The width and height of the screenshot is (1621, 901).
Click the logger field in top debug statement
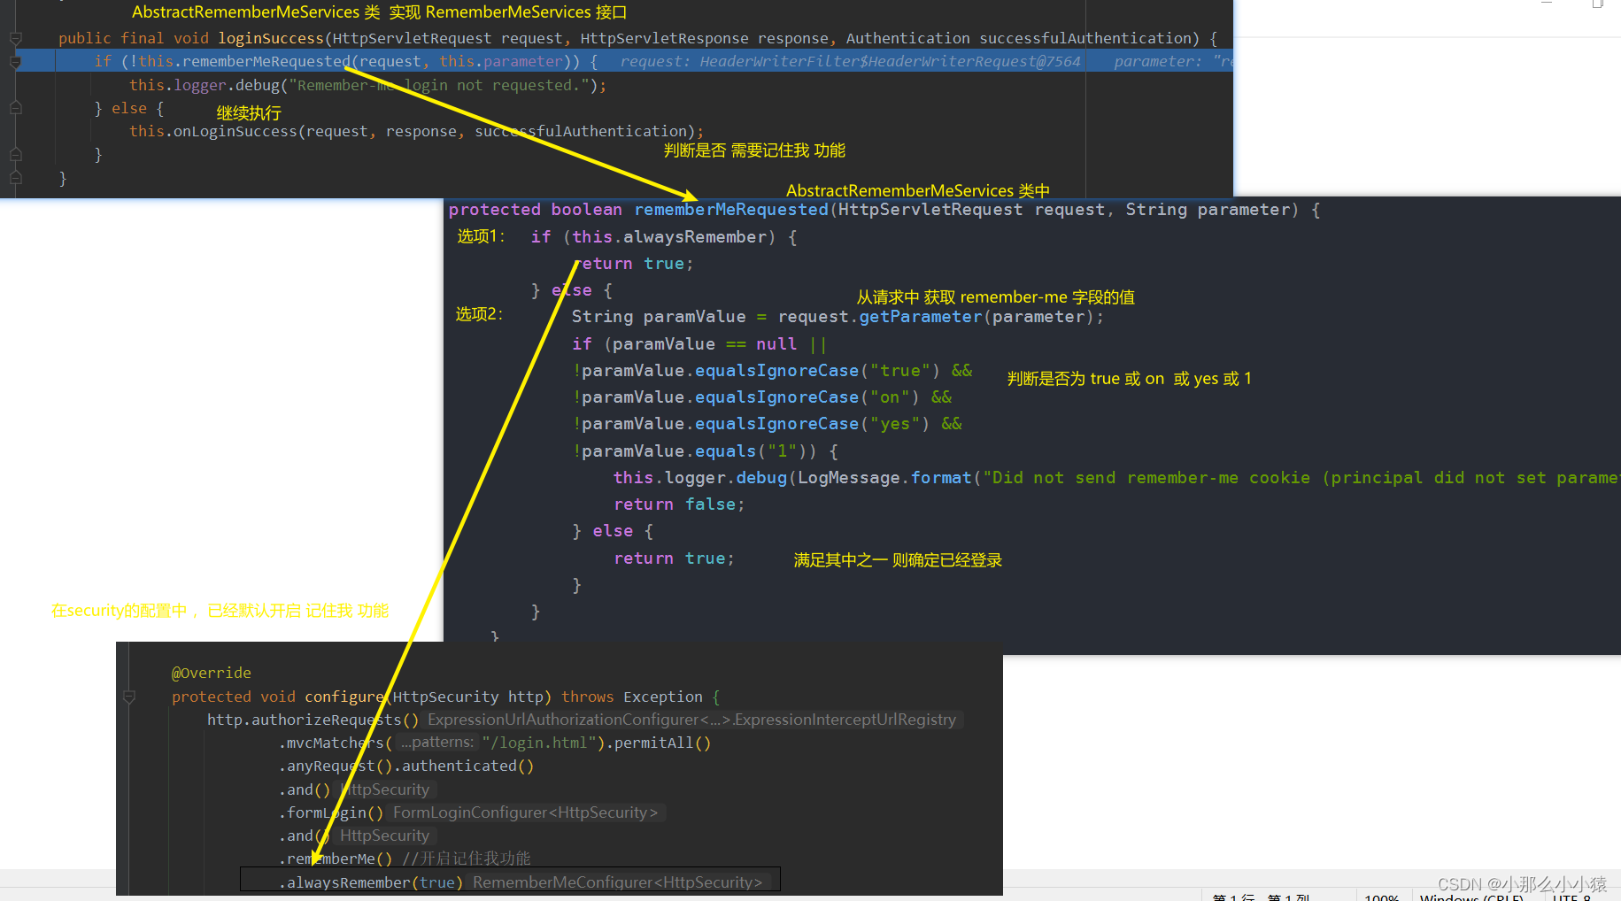tap(200, 85)
